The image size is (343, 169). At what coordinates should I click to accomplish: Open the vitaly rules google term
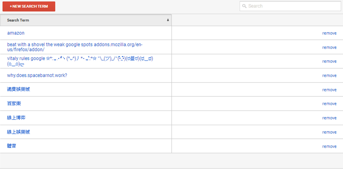pos(80,61)
